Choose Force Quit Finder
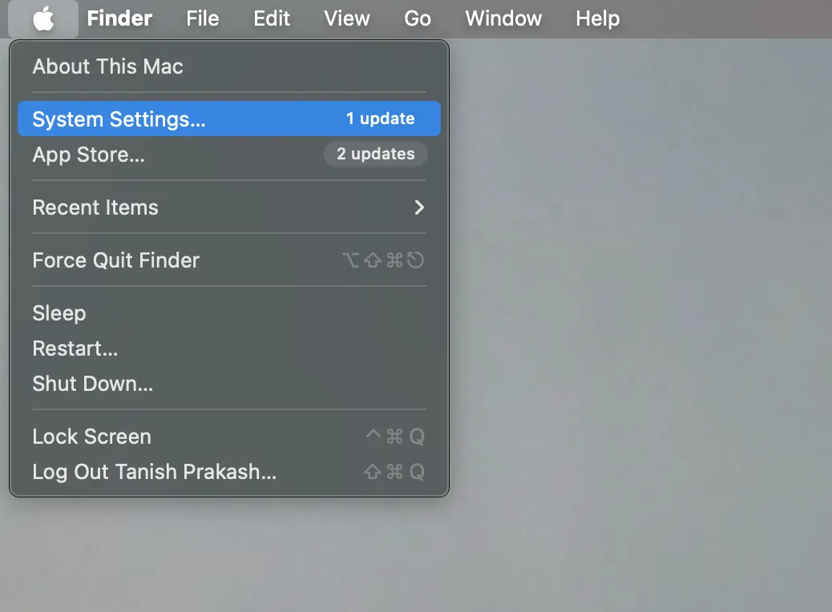This screenshot has width=832, height=612. point(229,260)
